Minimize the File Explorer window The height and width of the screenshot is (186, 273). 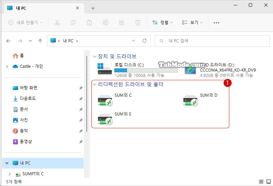[235, 5]
